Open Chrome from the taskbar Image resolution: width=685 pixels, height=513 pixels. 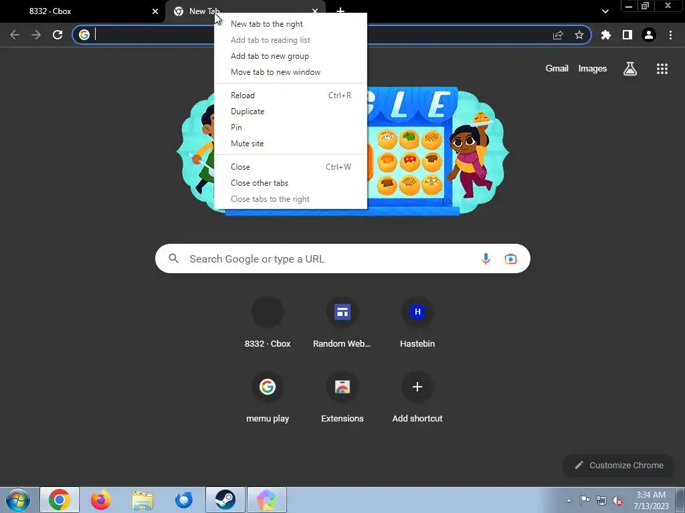pyautogui.click(x=60, y=500)
